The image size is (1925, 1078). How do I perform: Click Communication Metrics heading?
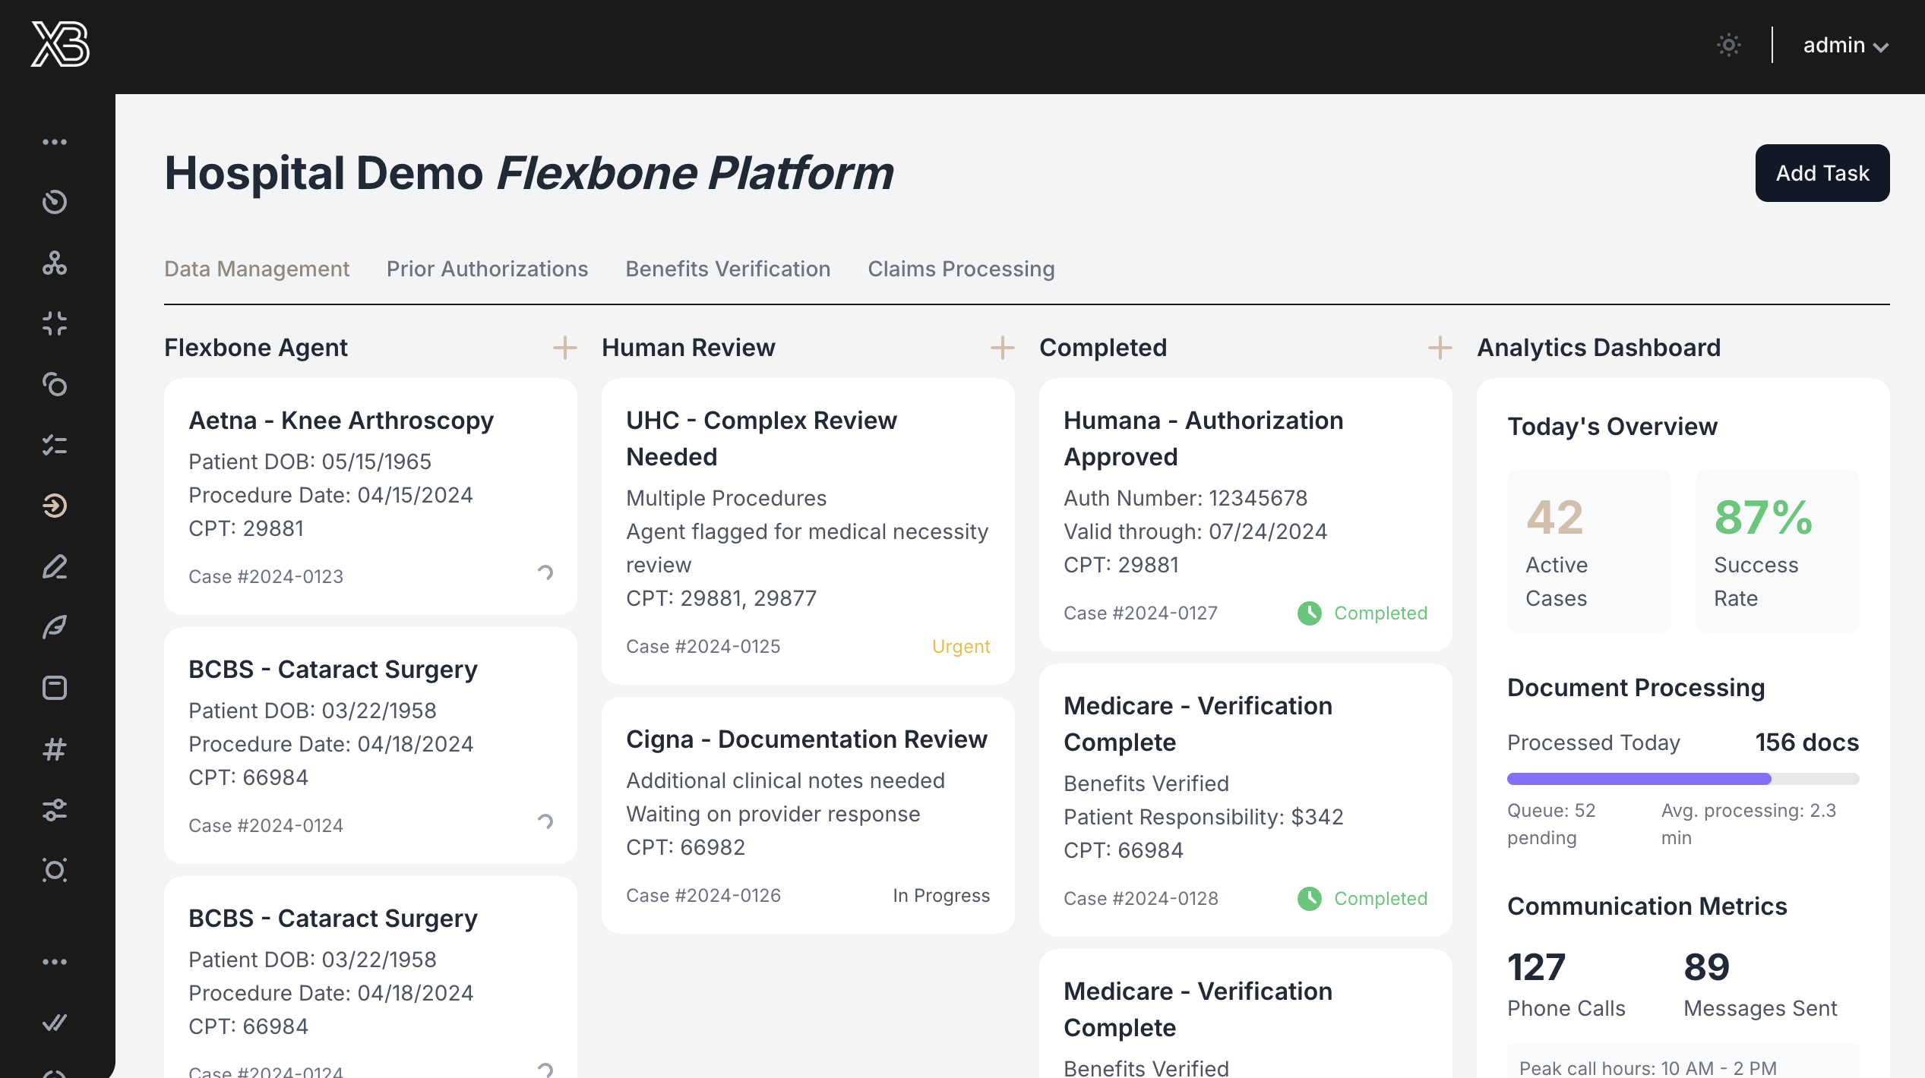(x=1647, y=906)
